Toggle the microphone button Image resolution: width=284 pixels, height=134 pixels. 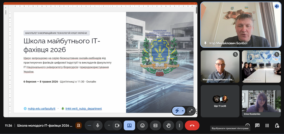pyautogui.click(x=98, y=125)
